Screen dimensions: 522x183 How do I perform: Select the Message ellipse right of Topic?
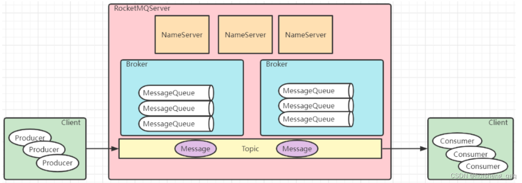tap(297, 149)
